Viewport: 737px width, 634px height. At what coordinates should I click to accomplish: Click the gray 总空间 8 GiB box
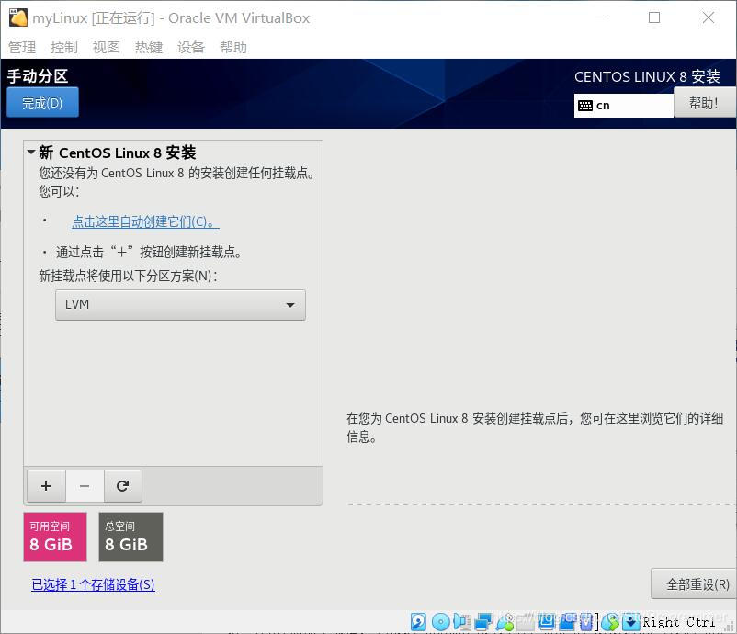click(130, 537)
